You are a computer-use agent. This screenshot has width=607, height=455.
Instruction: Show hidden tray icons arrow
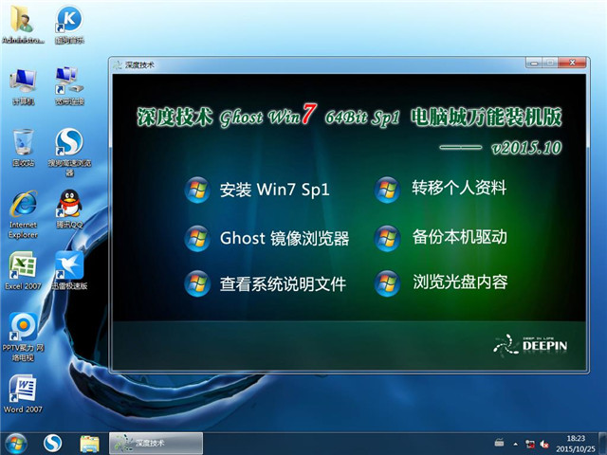pyautogui.click(x=515, y=445)
